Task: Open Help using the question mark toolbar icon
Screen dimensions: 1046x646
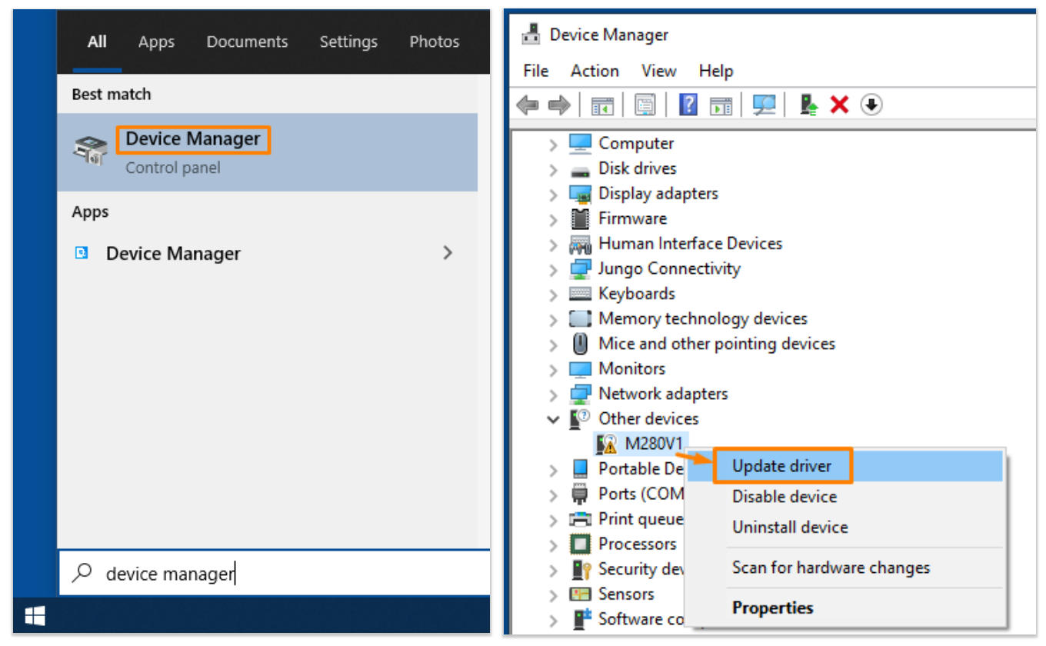Action: tap(687, 105)
